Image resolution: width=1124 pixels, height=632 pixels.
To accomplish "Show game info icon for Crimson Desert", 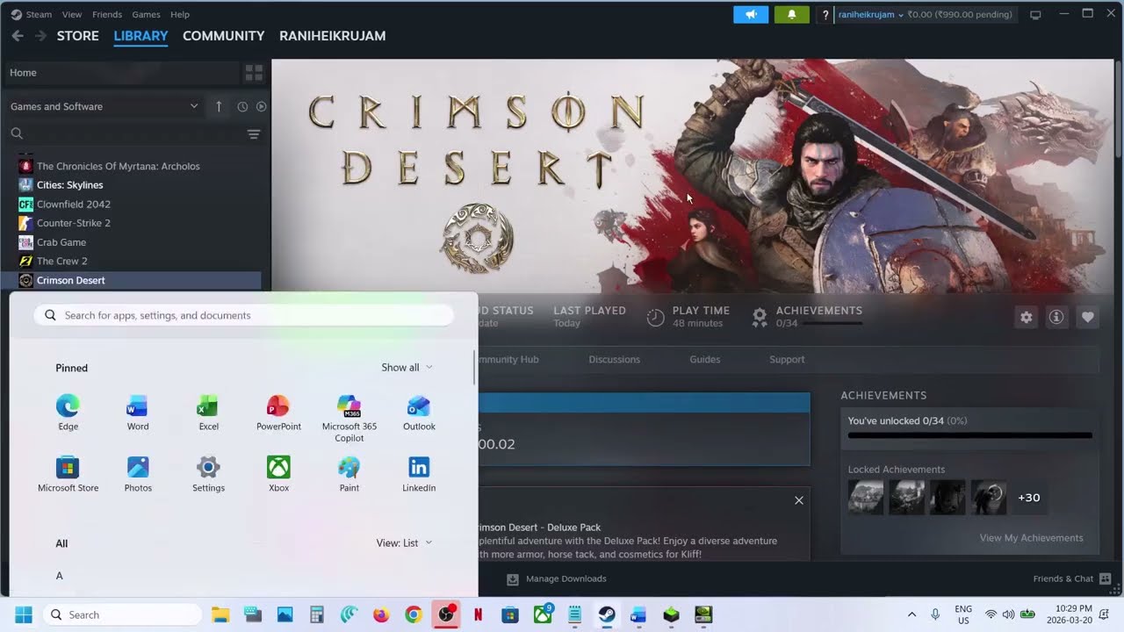I will pyautogui.click(x=1056, y=318).
